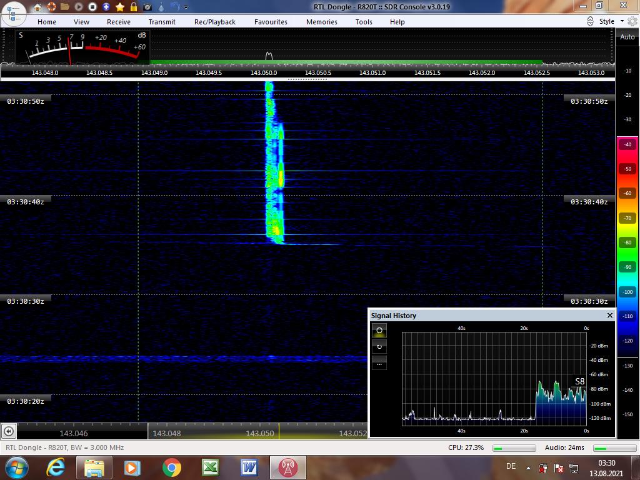Click the folder icon in quick access toolbar

click(65, 7)
